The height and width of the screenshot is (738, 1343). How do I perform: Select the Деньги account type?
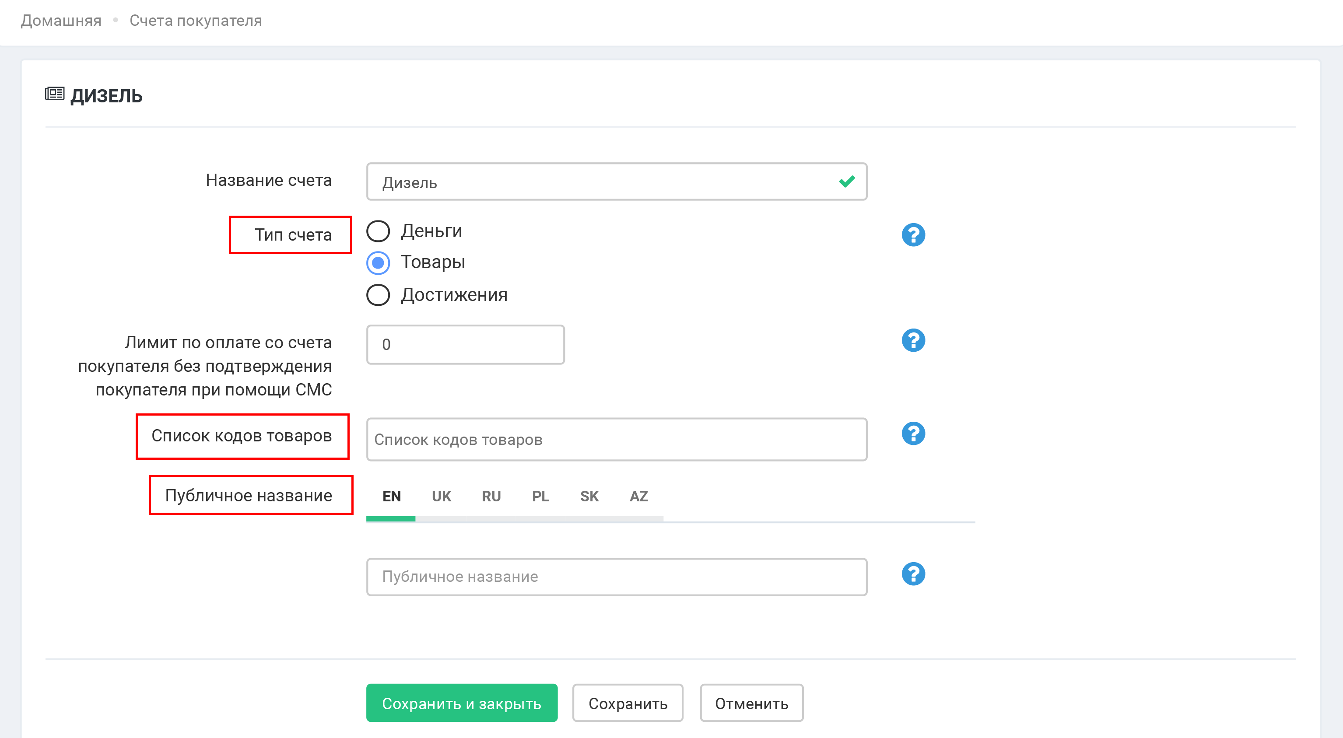(x=379, y=231)
